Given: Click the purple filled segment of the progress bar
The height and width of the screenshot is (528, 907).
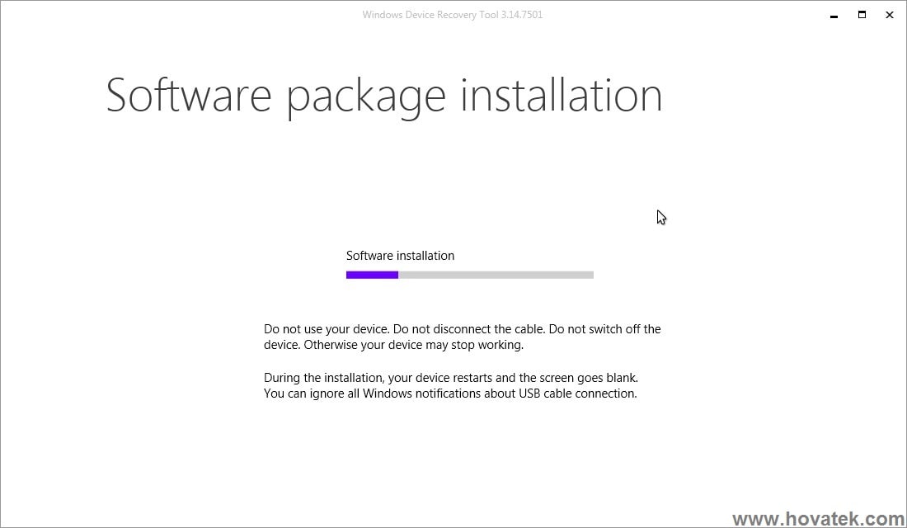Looking at the screenshot, I should (371, 274).
